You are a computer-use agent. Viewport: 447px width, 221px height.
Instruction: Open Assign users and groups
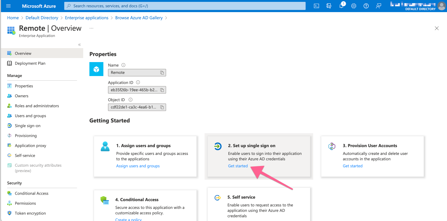[138, 166]
